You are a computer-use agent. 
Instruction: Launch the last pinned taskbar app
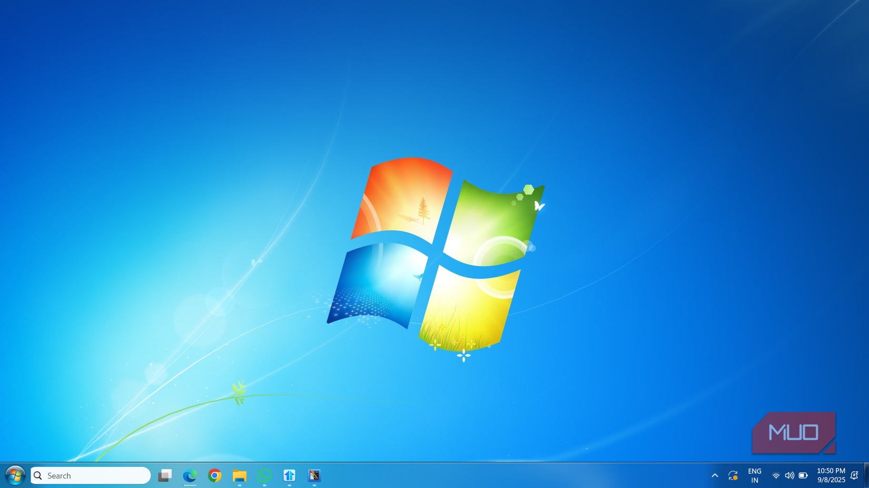[x=314, y=475]
